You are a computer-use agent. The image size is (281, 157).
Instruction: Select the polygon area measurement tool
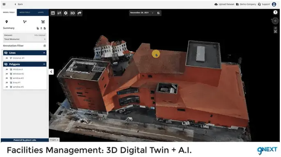click(43, 22)
